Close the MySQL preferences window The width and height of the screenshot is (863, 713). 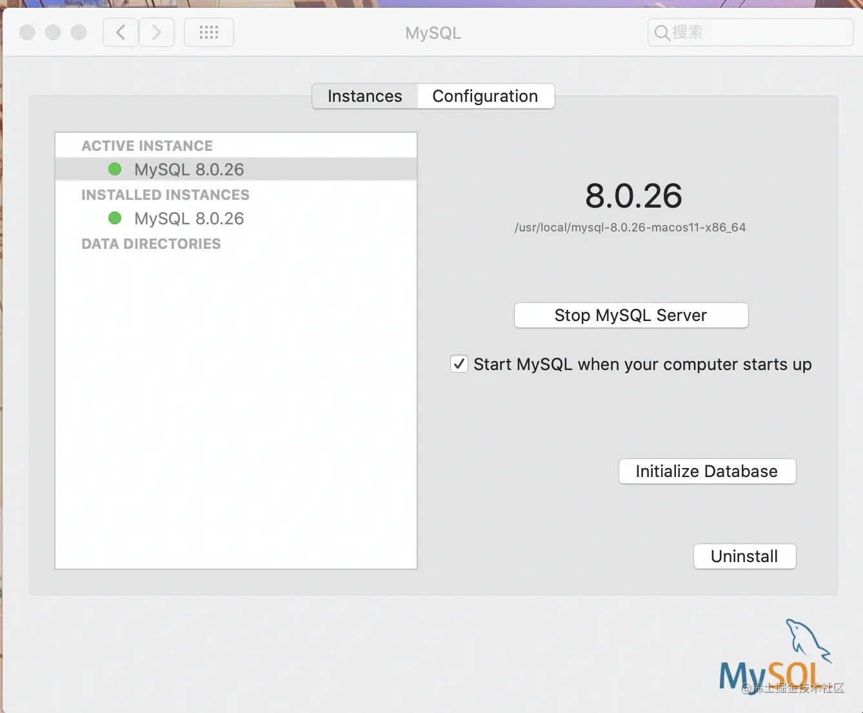tap(27, 32)
